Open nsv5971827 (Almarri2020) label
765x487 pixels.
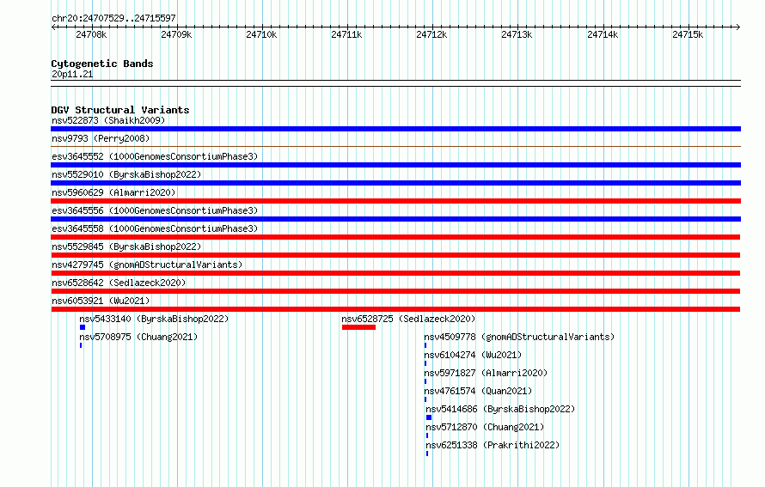pos(486,373)
